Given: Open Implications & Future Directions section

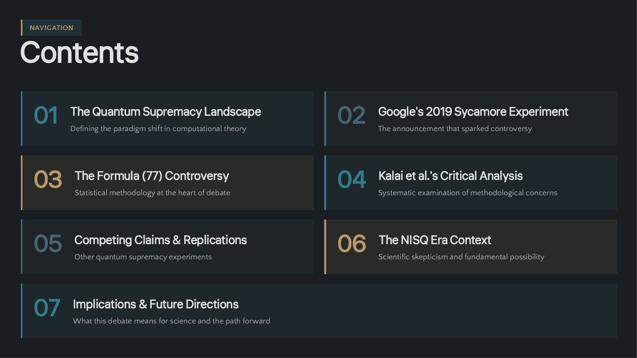Looking at the screenshot, I should 156,304.
